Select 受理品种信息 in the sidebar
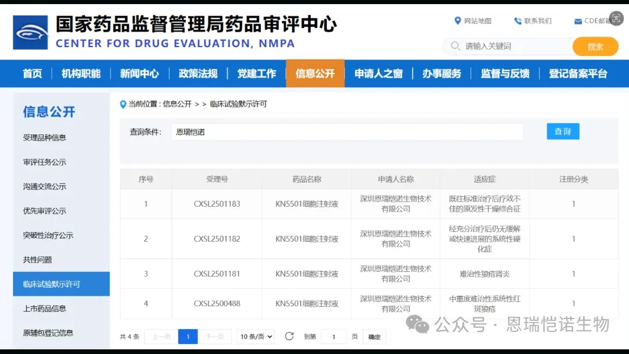This screenshot has width=629, height=354. pos(45,137)
